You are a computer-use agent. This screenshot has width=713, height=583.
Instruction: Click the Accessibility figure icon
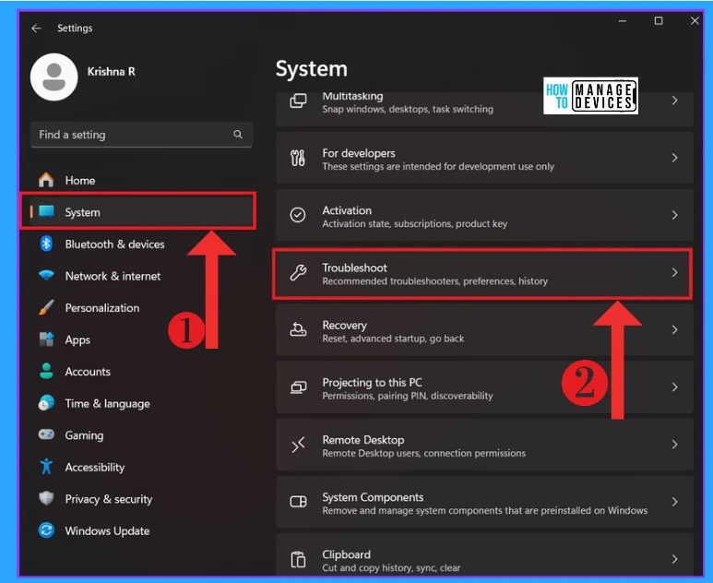pyautogui.click(x=46, y=467)
